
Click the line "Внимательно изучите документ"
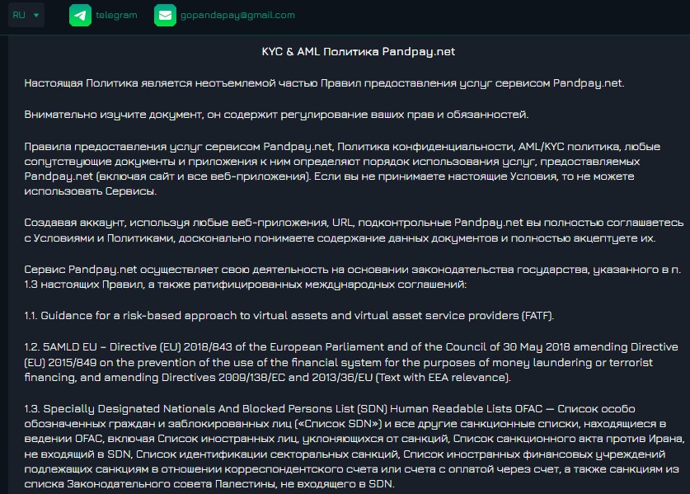tap(276, 115)
